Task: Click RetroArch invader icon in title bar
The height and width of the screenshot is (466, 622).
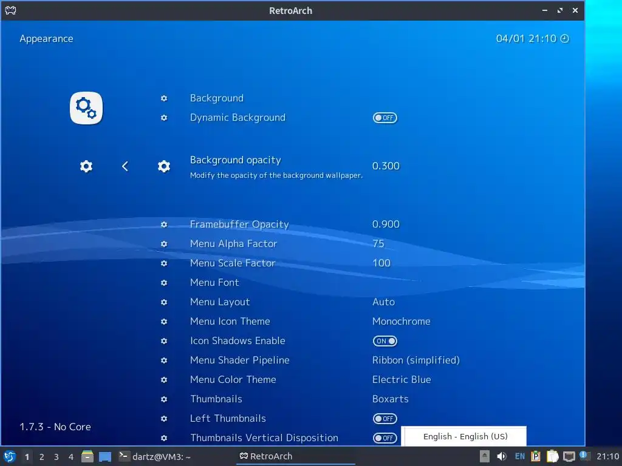Action: coord(10,10)
